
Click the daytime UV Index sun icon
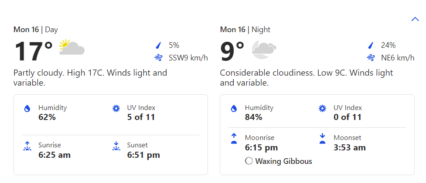click(116, 109)
